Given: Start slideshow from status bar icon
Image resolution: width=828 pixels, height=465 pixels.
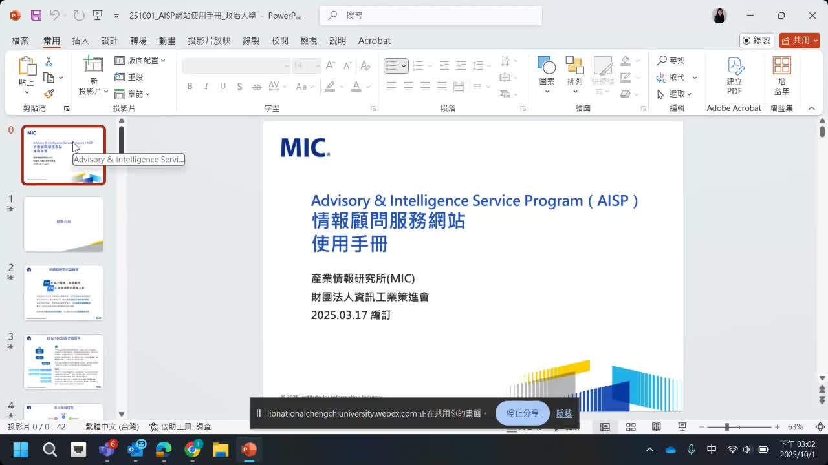Looking at the screenshot, I should click(682, 427).
